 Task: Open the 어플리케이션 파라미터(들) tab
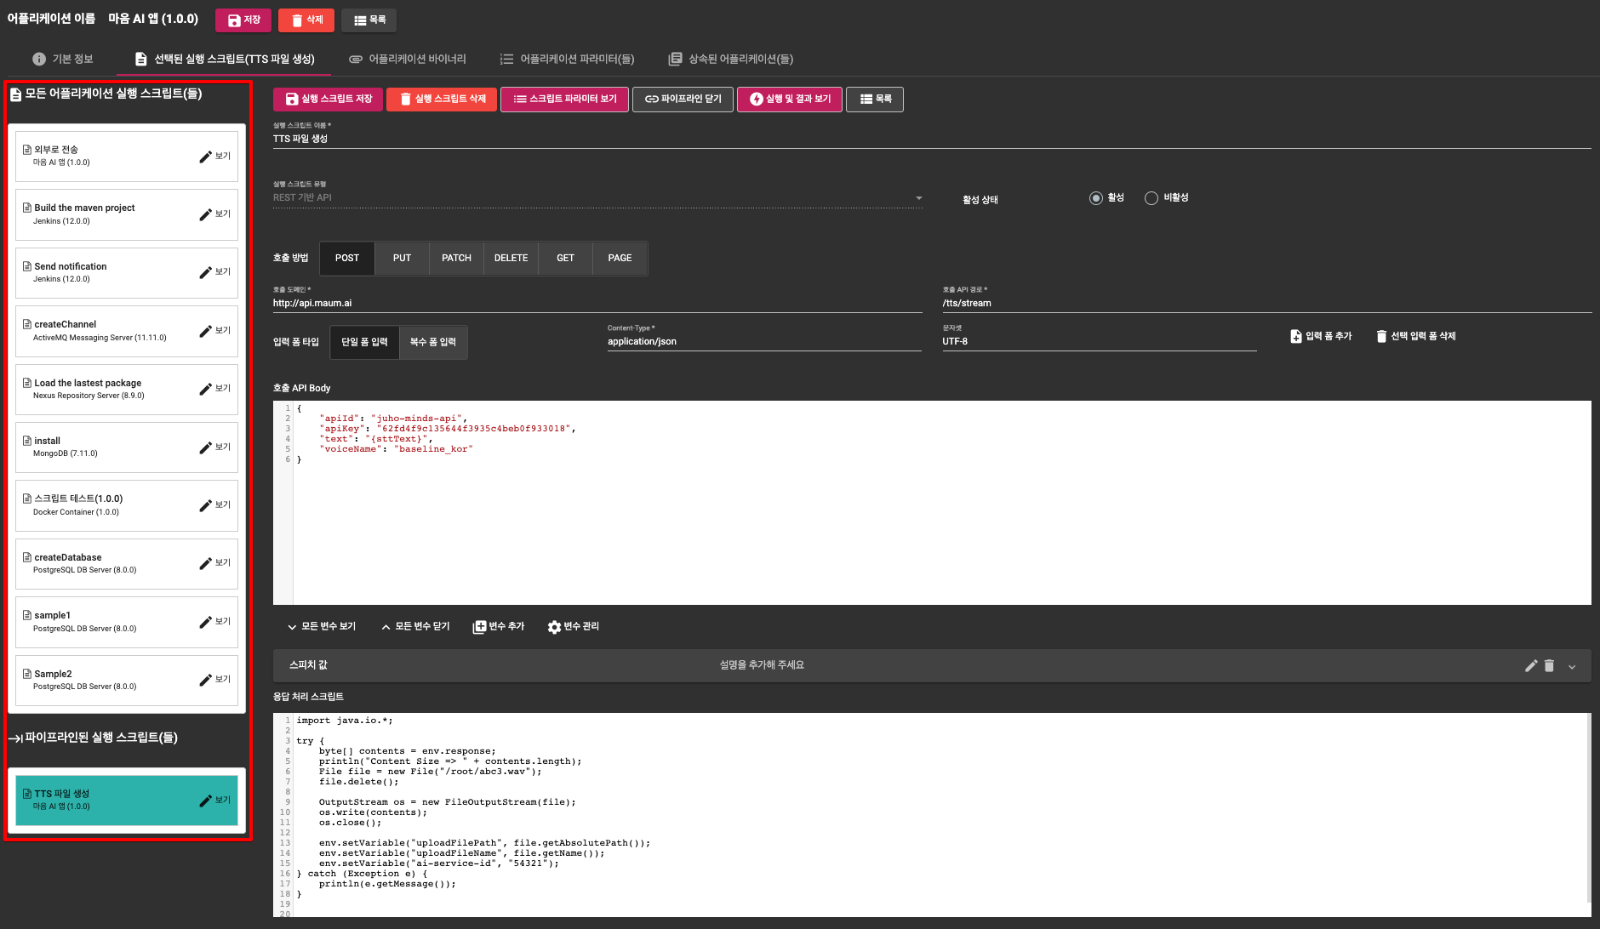pos(567,59)
